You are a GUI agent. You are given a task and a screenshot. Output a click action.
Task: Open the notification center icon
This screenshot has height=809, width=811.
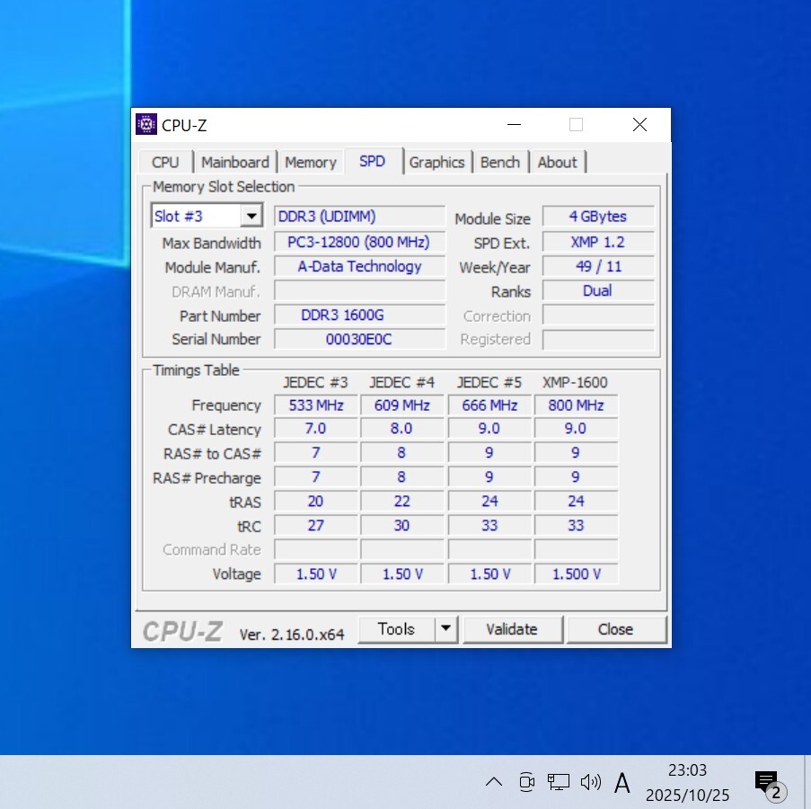766,782
